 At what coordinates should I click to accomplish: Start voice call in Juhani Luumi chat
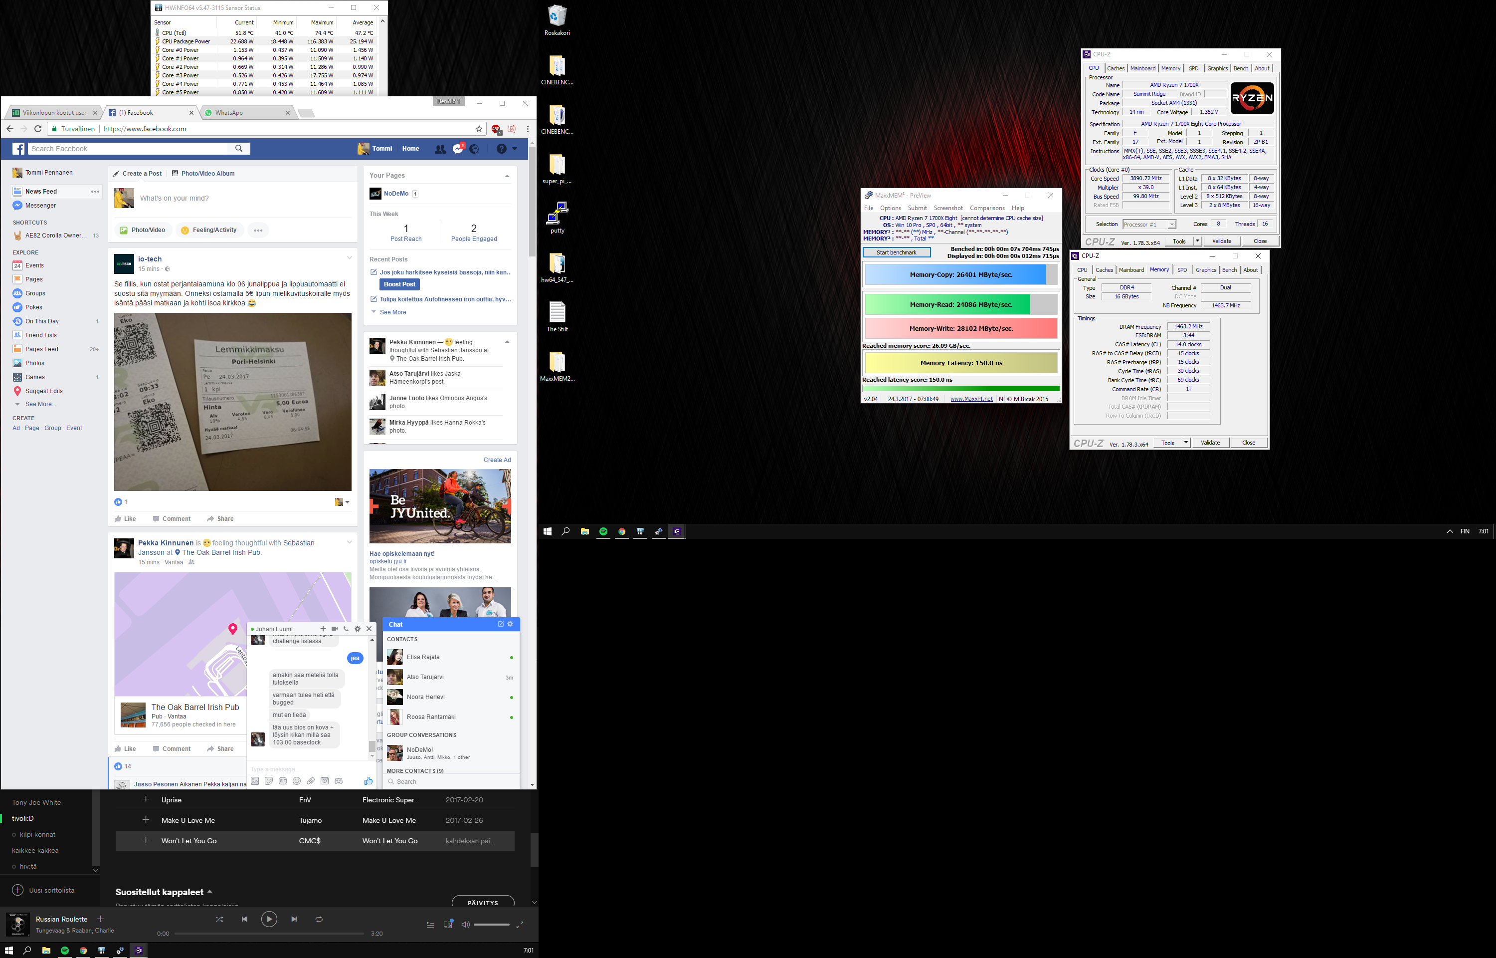(346, 629)
